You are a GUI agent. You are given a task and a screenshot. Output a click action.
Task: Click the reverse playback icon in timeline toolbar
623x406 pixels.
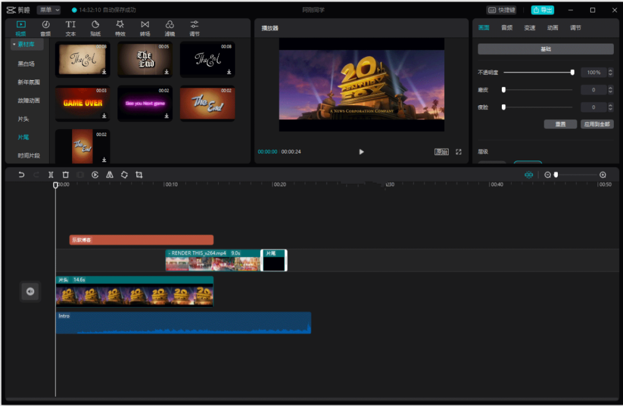[x=95, y=174]
